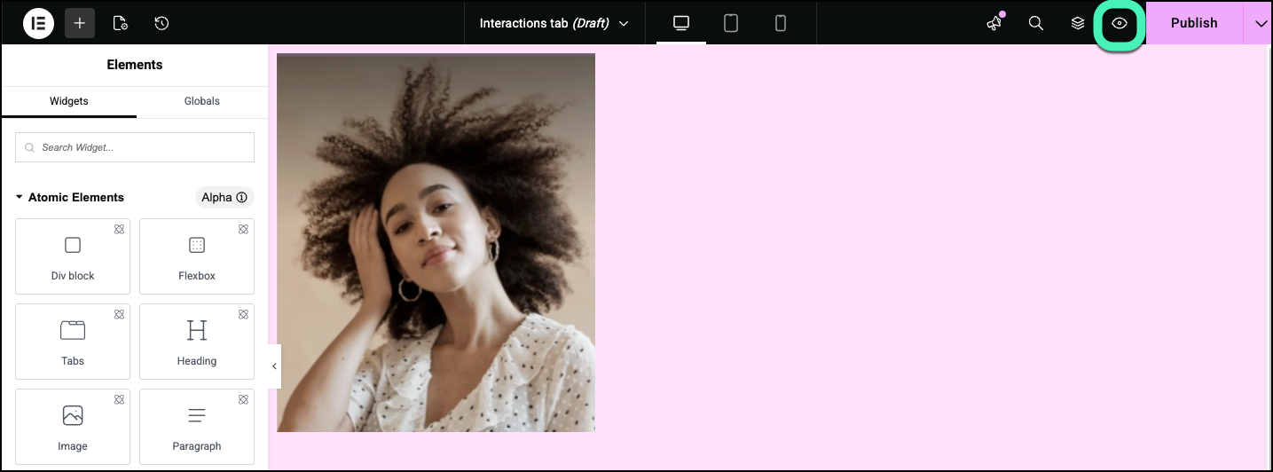
Task: Click the Search Widget input field
Action: click(x=135, y=147)
